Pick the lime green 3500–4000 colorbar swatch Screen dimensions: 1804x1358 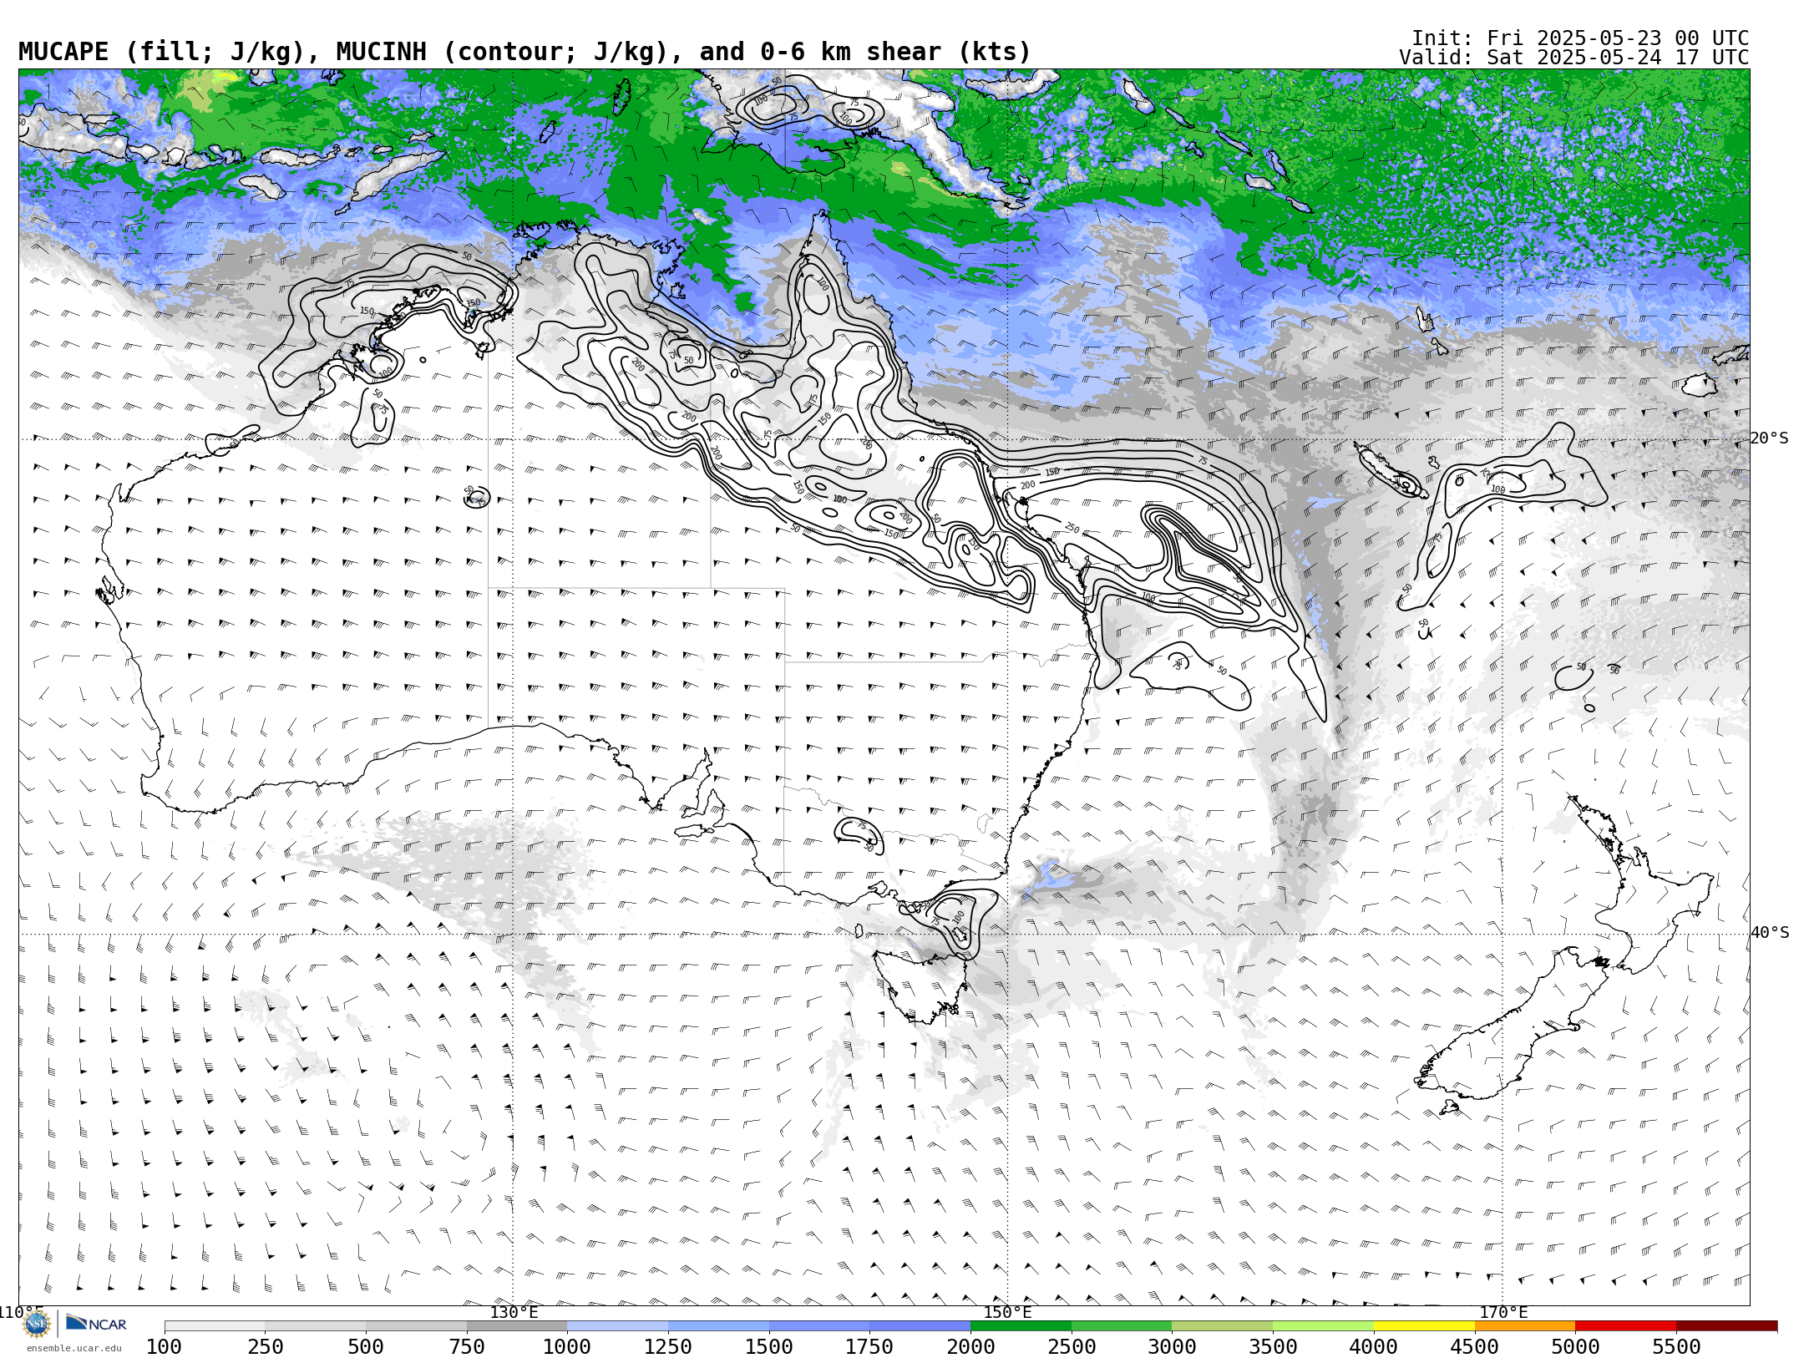[x=1324, y=1326]
